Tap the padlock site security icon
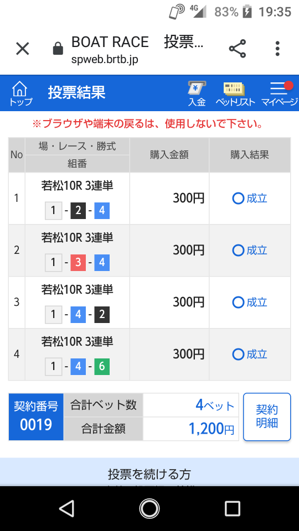 point(58,49)
